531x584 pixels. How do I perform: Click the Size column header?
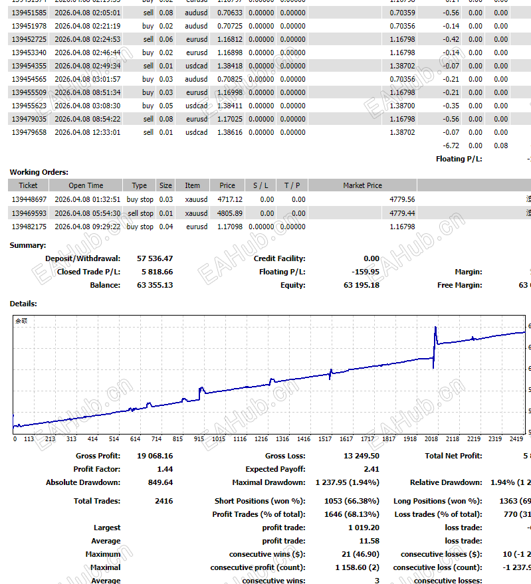[165, 185]
